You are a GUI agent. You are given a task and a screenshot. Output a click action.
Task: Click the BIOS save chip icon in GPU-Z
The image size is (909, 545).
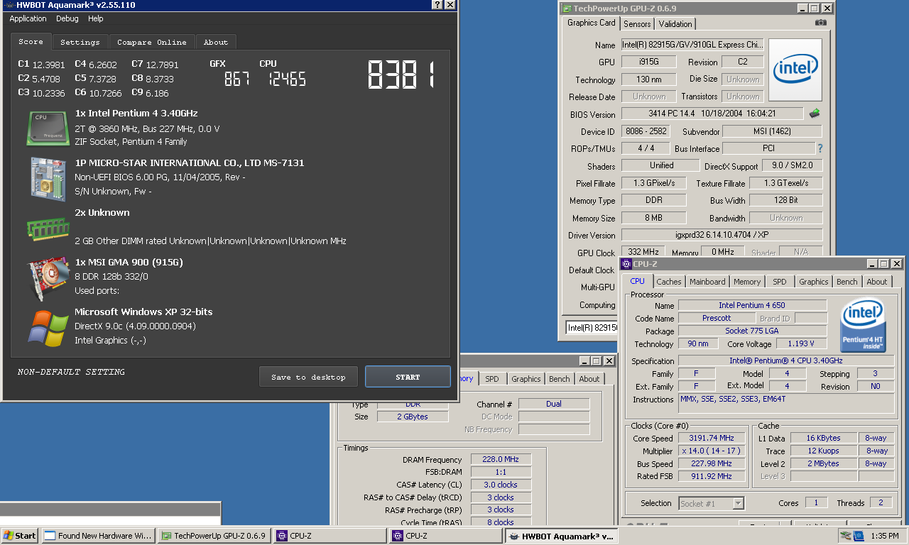coord(815,113)
